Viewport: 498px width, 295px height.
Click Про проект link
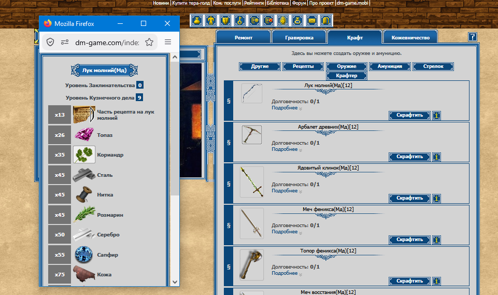(x=321, y=3)
